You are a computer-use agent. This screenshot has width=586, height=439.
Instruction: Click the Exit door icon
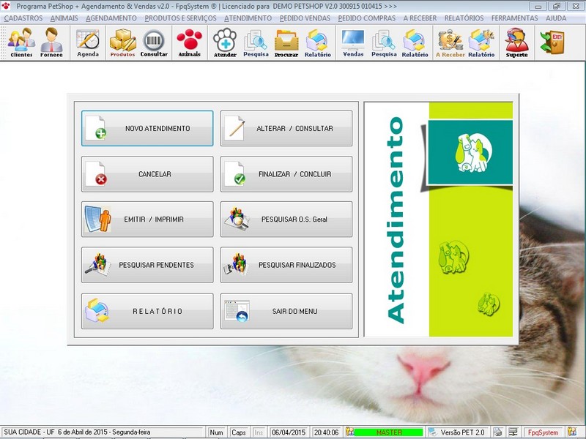(552, 42)
